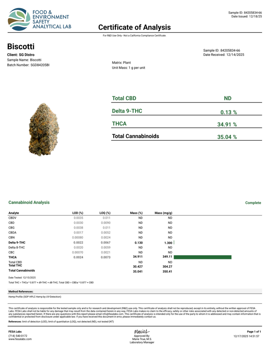Screen dimensions: 268x350
Task: Click the 35.04 % Total Cannabinoids value
Action: tap(227, 137)
